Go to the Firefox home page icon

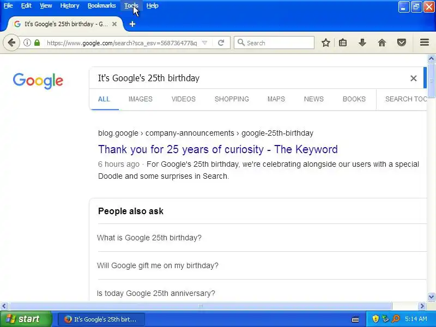coord(382,43)
